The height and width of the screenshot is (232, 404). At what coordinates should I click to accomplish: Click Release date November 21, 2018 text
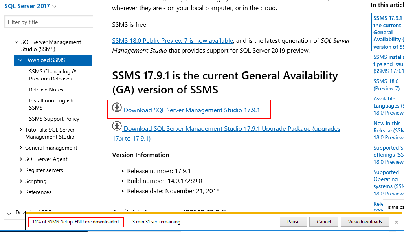click(x=173, y=191)
